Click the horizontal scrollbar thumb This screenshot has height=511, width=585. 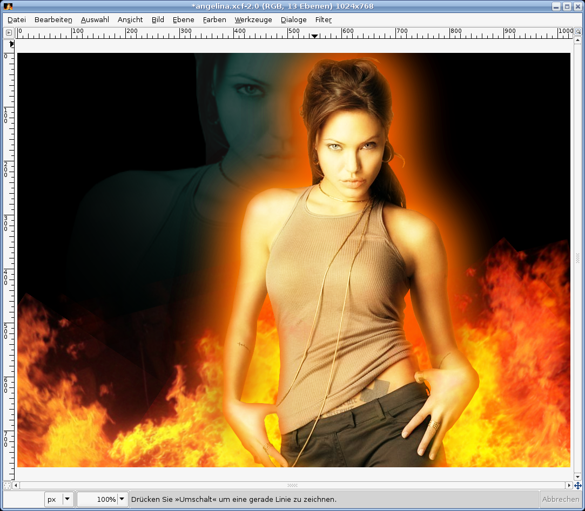pos(292,486)
